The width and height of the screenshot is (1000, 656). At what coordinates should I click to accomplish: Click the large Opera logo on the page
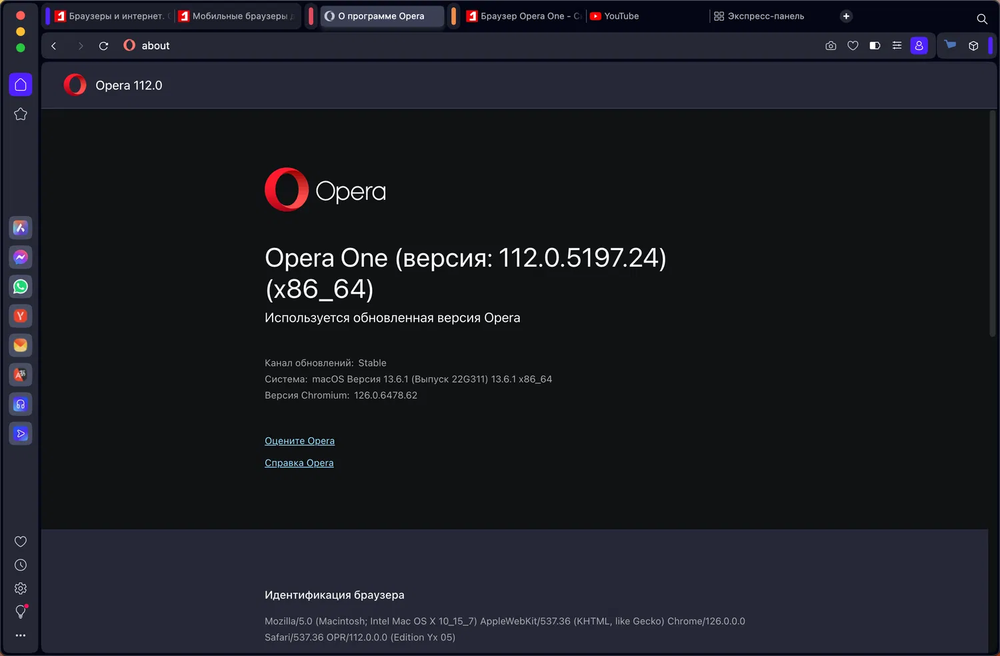coord(325,189)
